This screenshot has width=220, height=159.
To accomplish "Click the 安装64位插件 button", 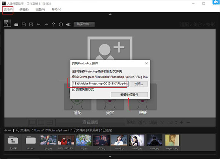I will pos(129,94).
